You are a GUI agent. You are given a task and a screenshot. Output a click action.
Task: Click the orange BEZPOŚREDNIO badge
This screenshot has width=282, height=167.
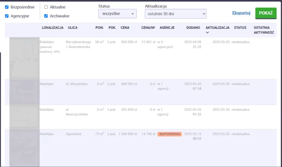(170, 134)
